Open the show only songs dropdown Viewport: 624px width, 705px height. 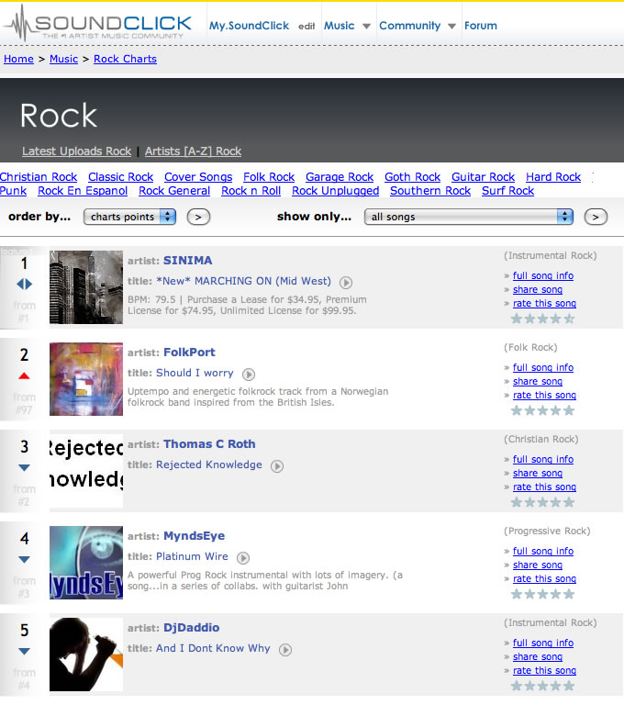coord(469,217)
